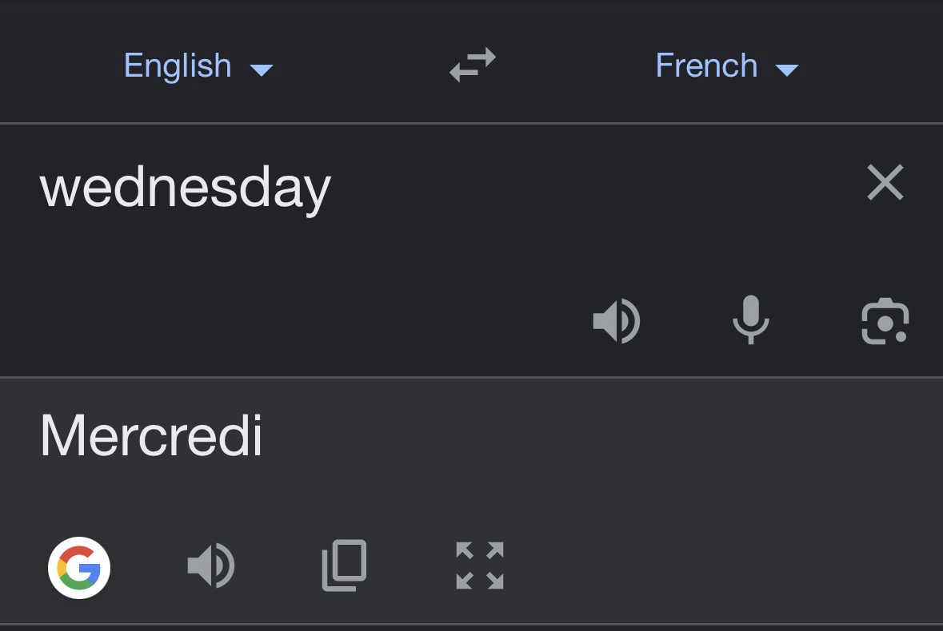
Task: Play audio of the Mercredi translation
Action: 210,566
